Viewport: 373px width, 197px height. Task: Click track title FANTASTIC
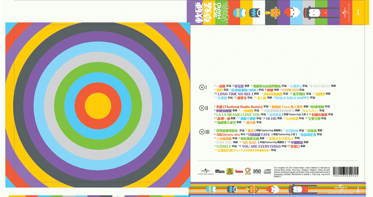coord(321,86)
